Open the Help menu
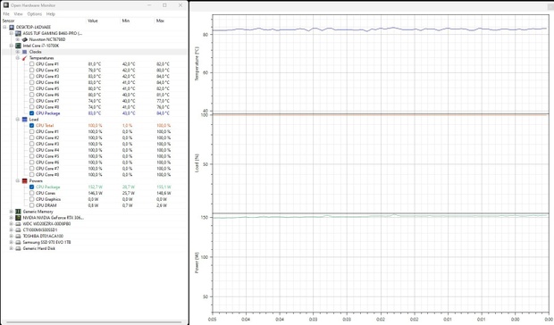554x325 pixels. pos(51,14)
